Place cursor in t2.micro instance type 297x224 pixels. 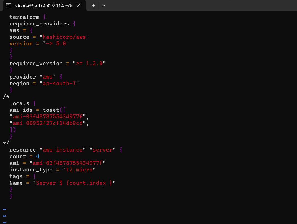(79, 170)
